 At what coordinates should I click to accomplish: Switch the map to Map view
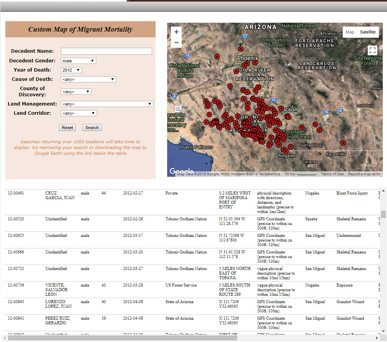(x=350, y=32)
